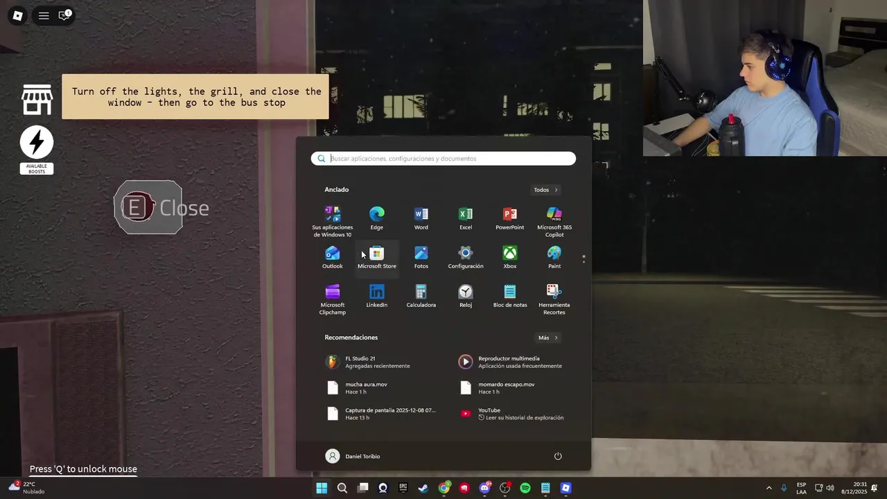
Task: Open Steam from taskbar
Action: tap(423, 488)
